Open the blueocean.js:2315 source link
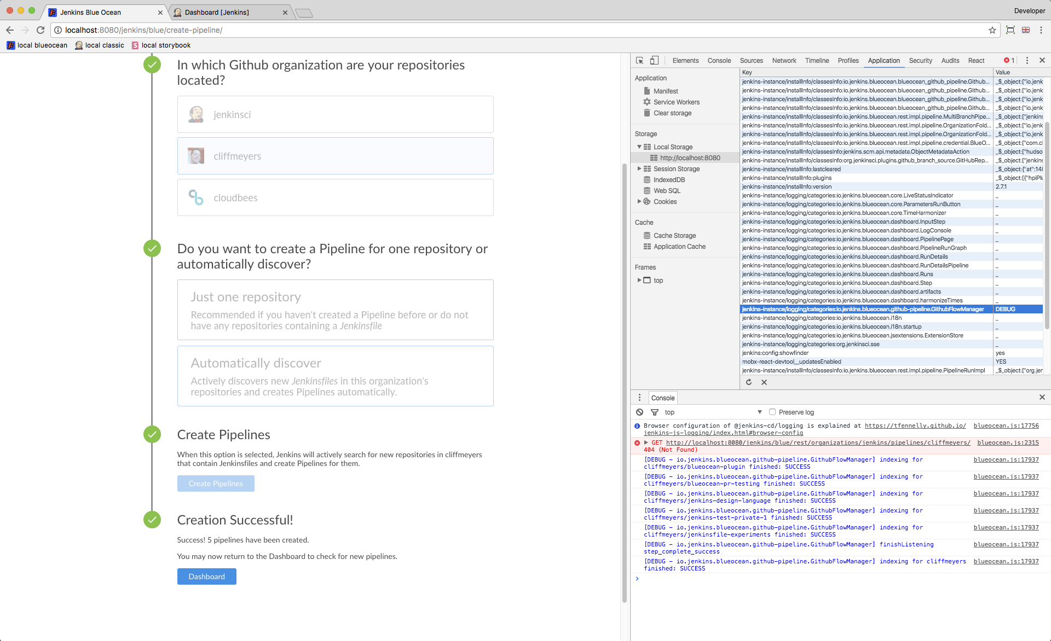The height and width of the screenshot is (641, 1051). click(1007, 442)
